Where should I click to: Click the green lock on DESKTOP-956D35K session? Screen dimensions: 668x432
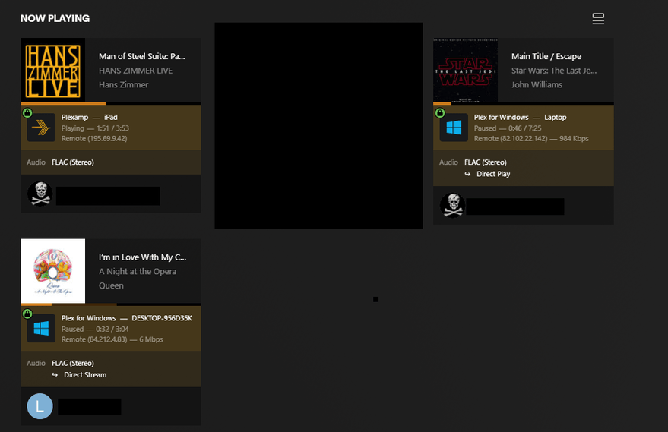point(27,314)
